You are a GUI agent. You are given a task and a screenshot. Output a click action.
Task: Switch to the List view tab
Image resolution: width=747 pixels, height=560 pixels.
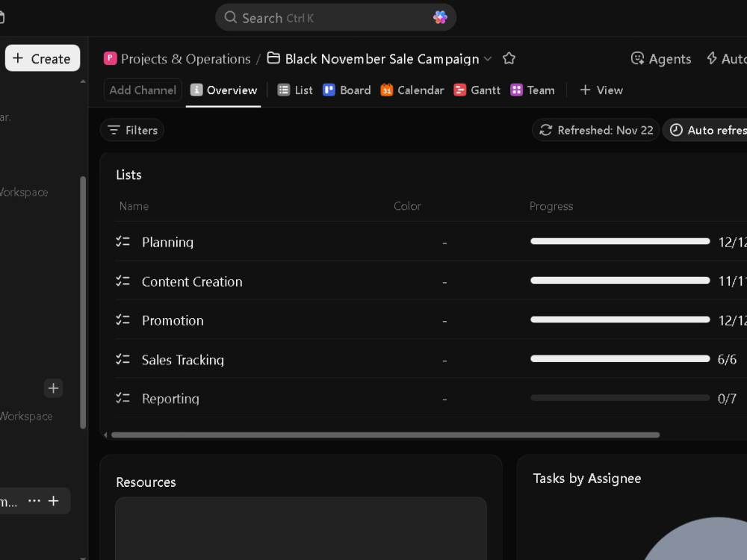click(x=295, y=90)
